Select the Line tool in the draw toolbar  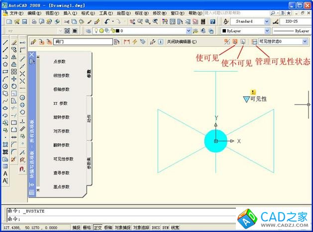click(5, 43)
